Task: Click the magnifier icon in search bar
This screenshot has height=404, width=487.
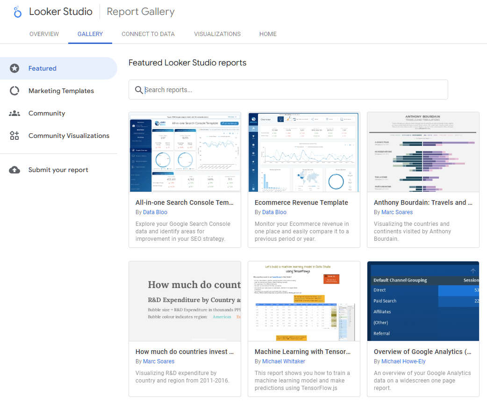Action: tap(139, 89)
